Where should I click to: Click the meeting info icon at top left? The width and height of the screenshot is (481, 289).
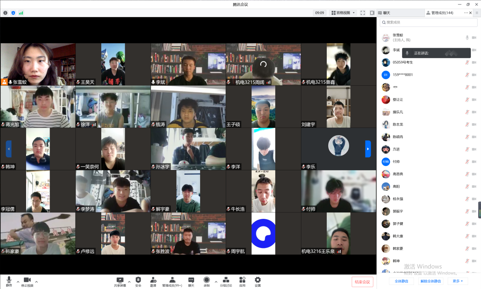[x=5, y=13]
